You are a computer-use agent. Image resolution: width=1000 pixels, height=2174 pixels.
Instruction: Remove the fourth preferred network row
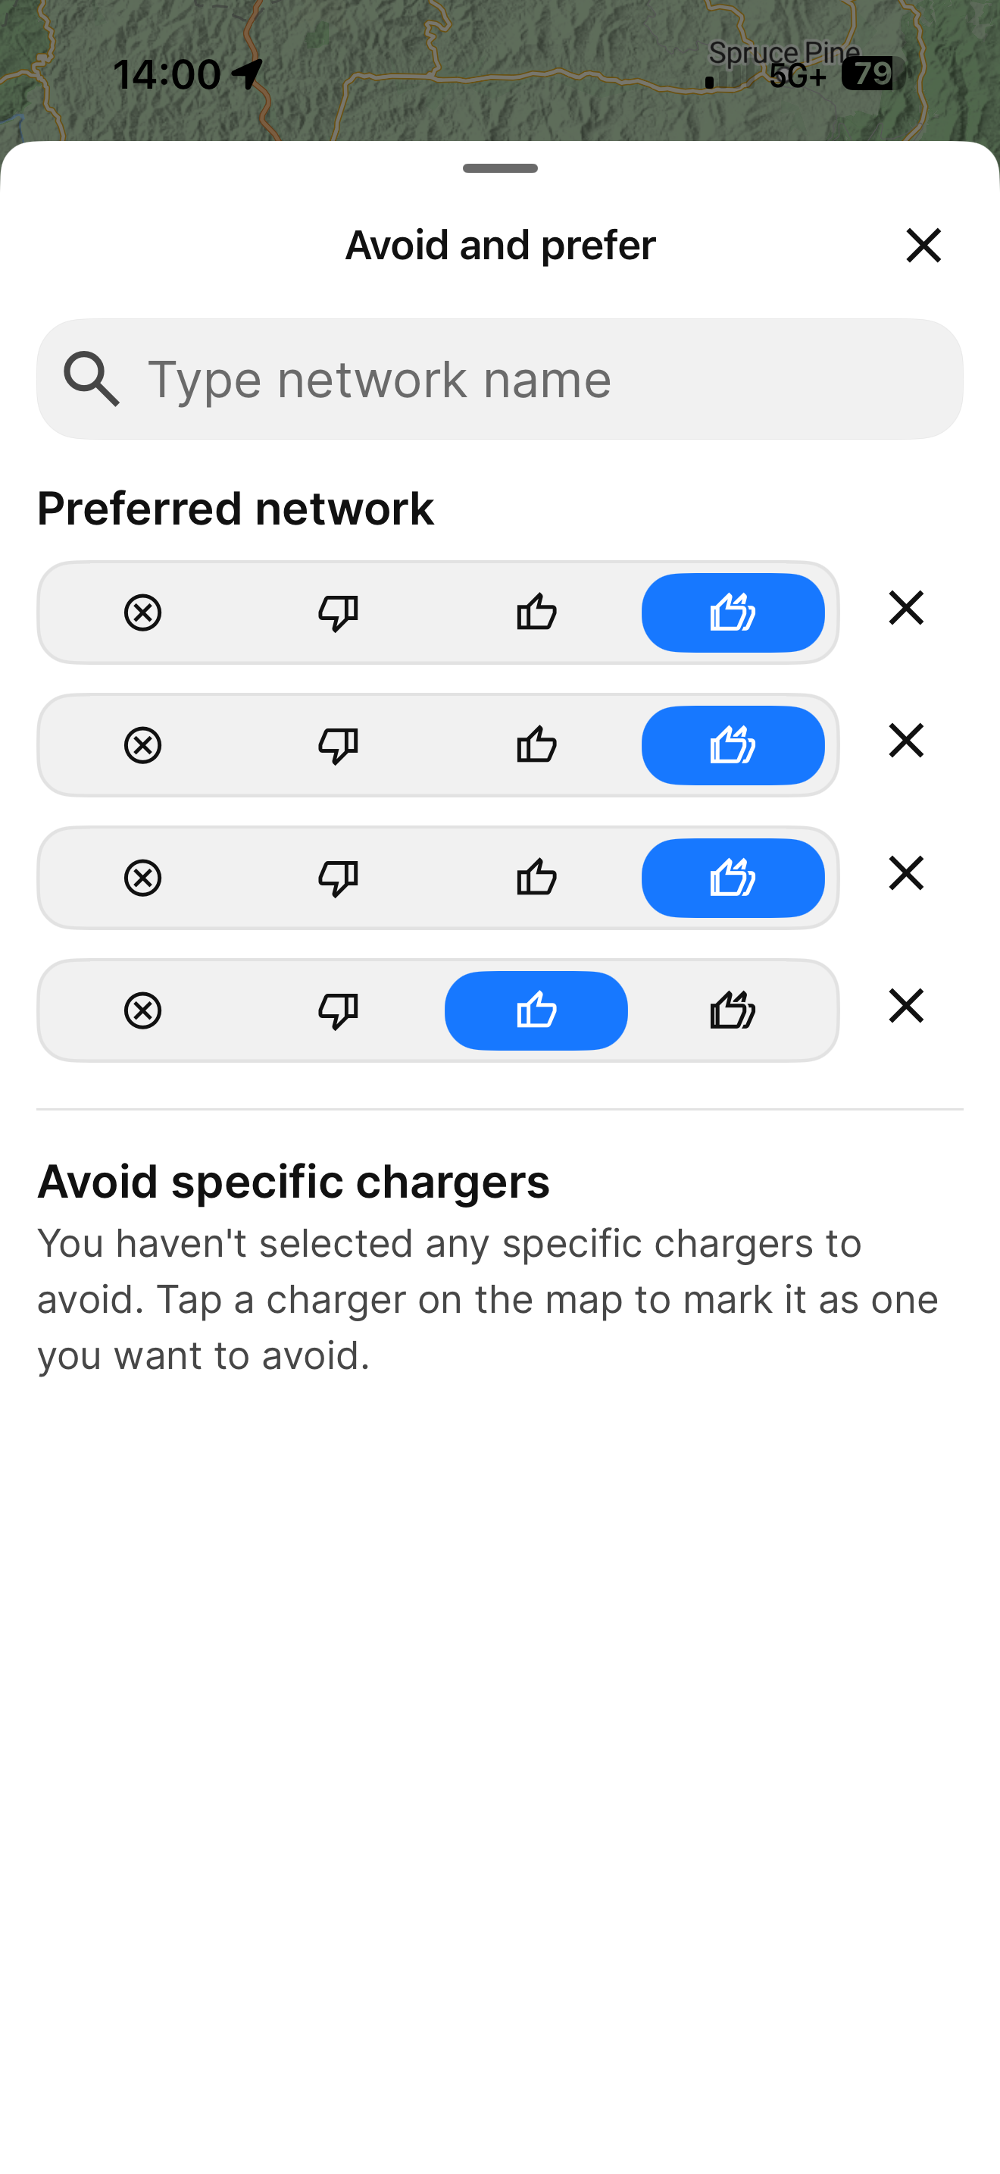click(x=906, y=1006)
